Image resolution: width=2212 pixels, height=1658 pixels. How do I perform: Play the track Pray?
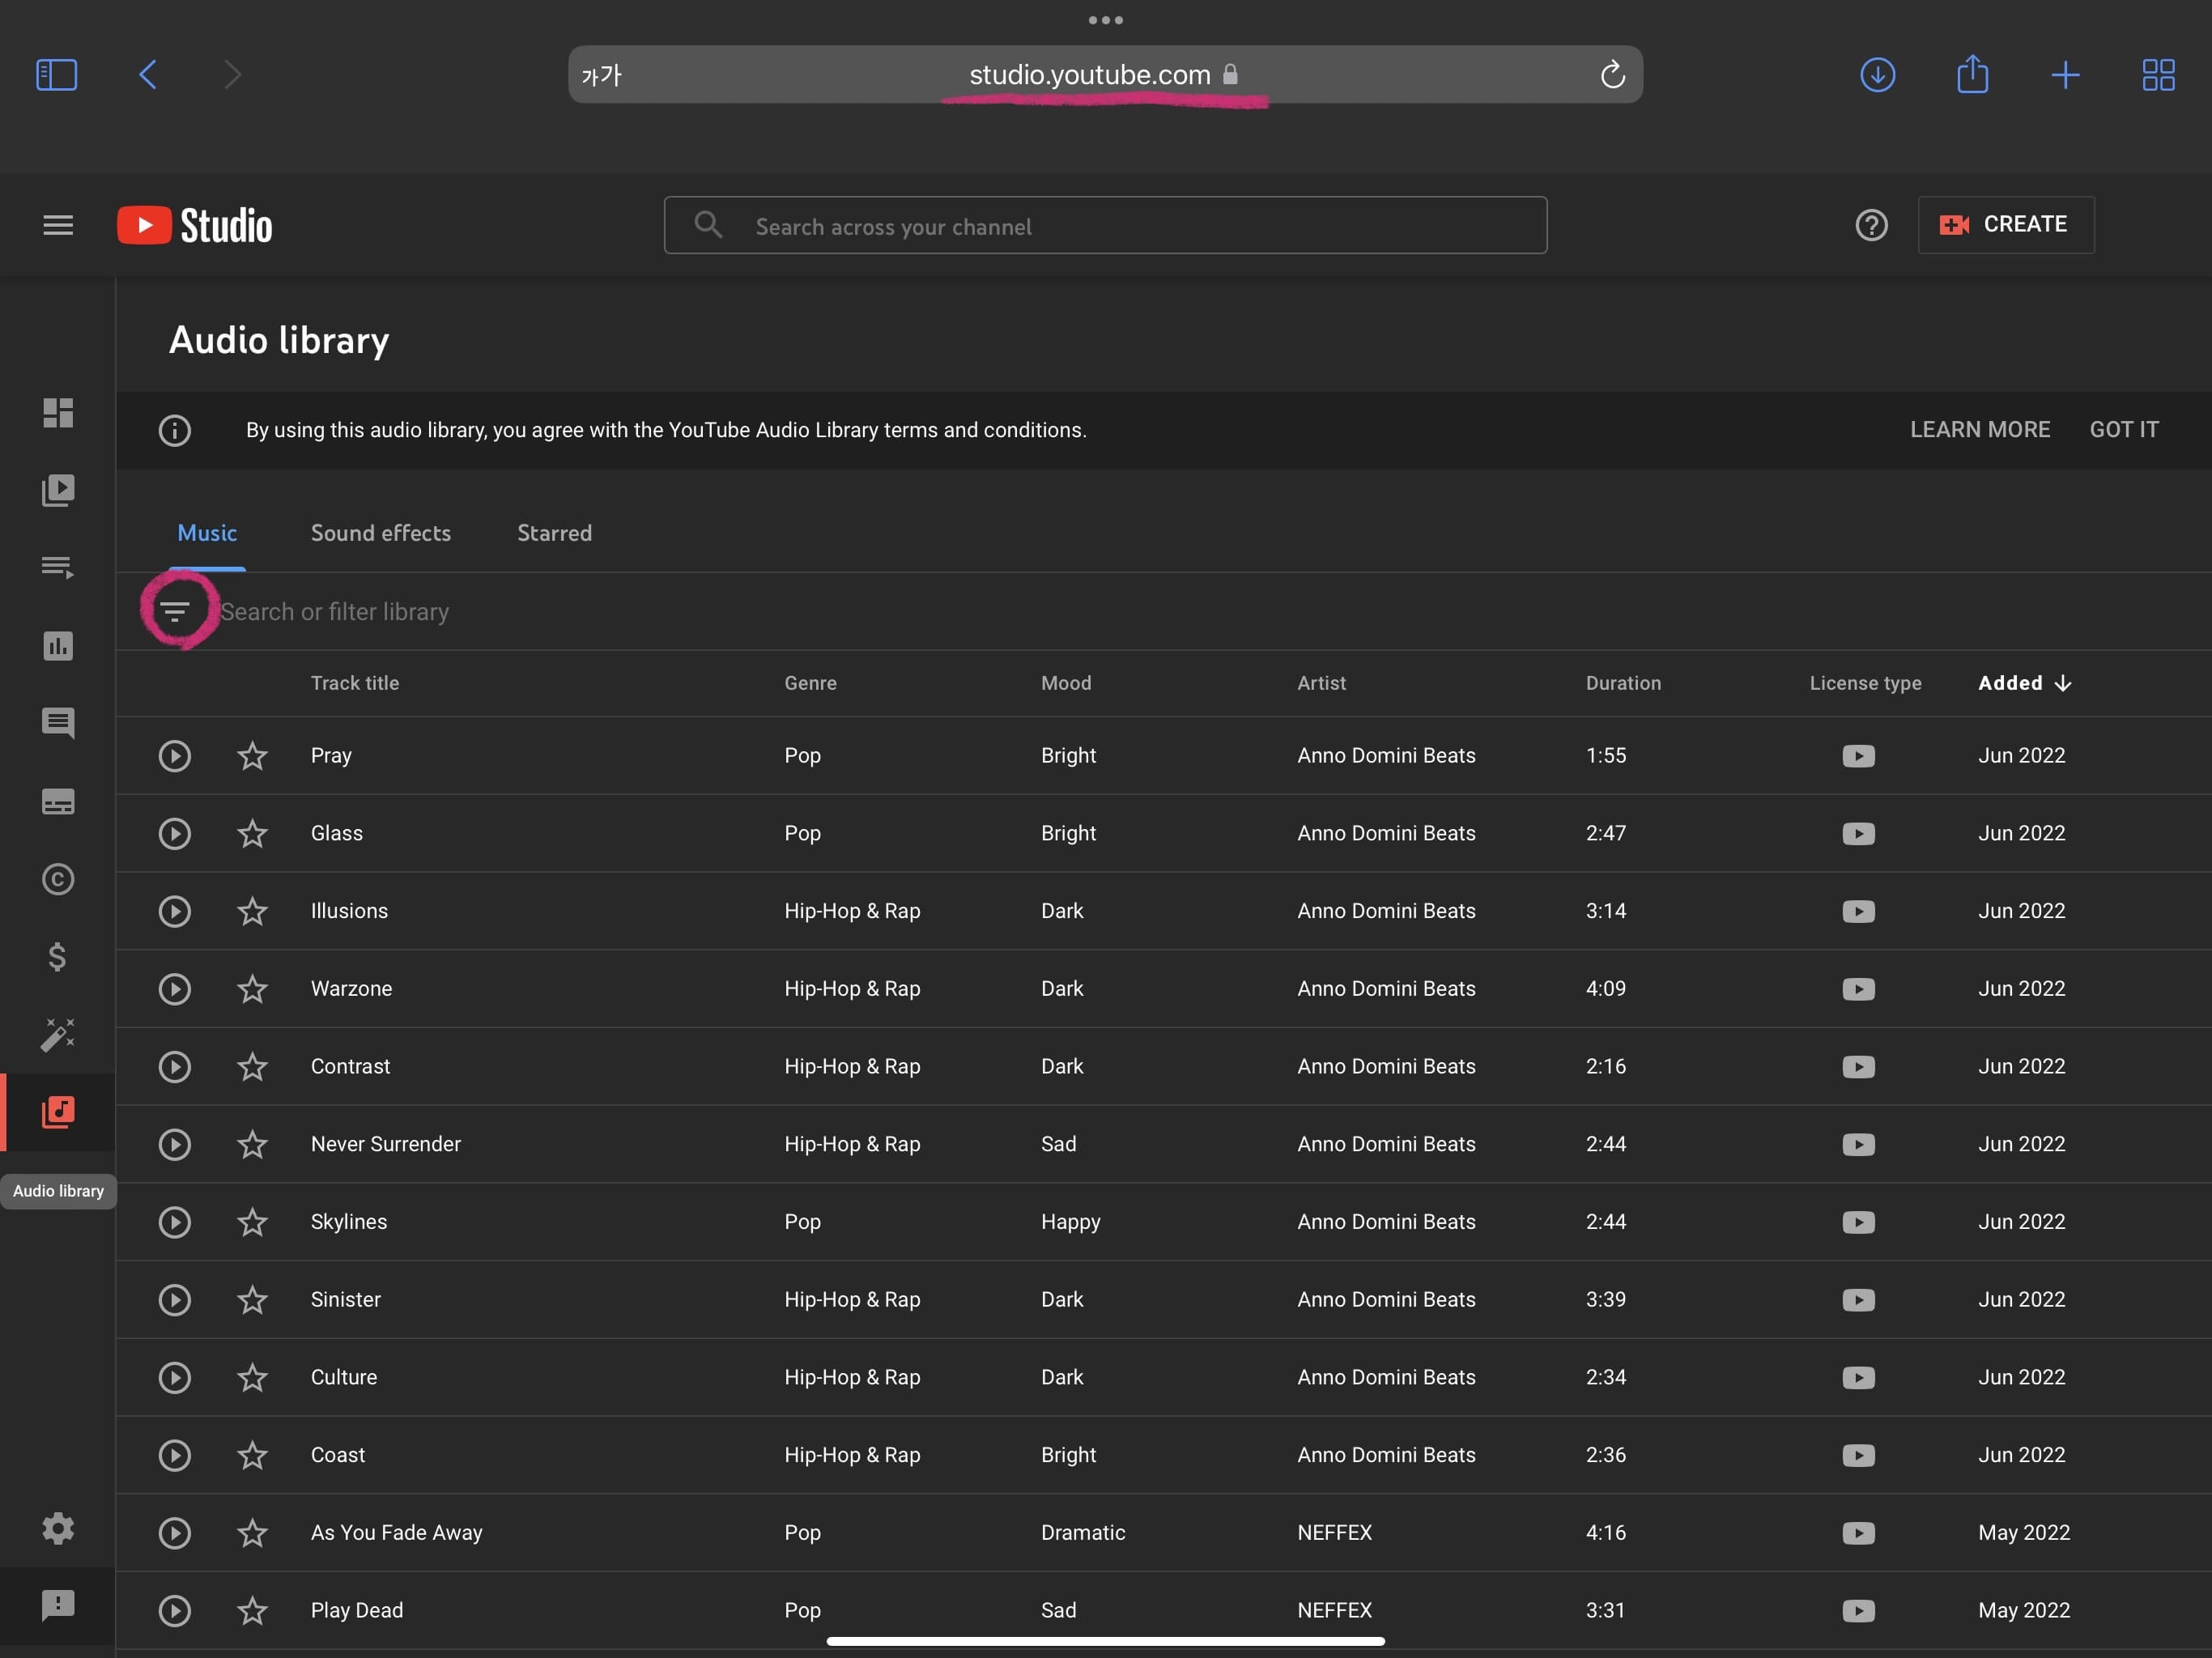(175, 756)
